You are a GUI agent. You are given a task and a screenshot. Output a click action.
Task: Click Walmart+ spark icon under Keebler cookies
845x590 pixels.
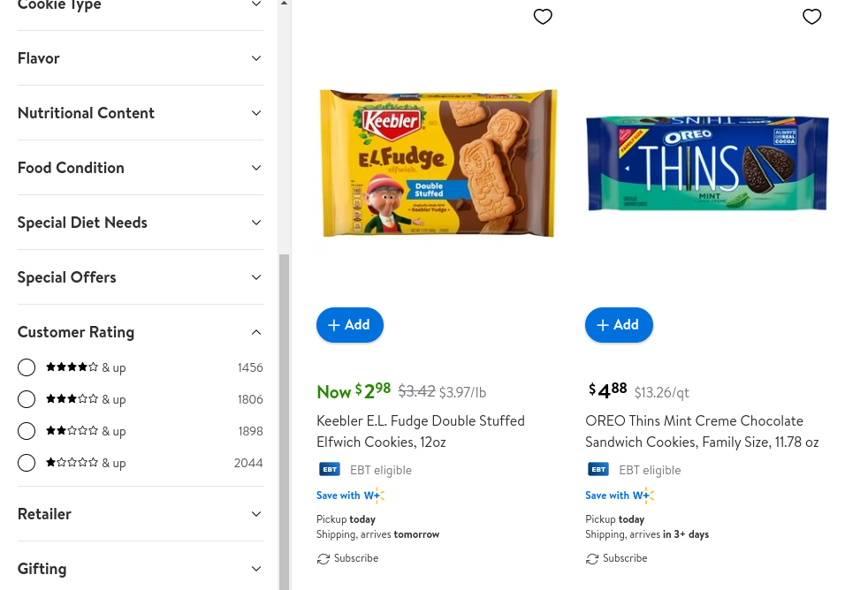[377, 495]
